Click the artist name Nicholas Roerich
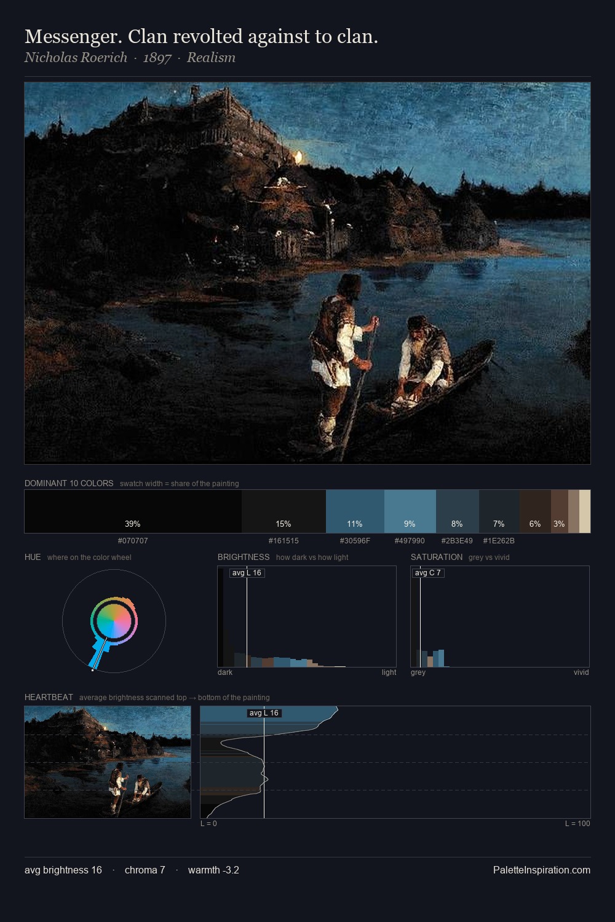The width and height of the screenshot is (615, 922). tap(76, 58)
